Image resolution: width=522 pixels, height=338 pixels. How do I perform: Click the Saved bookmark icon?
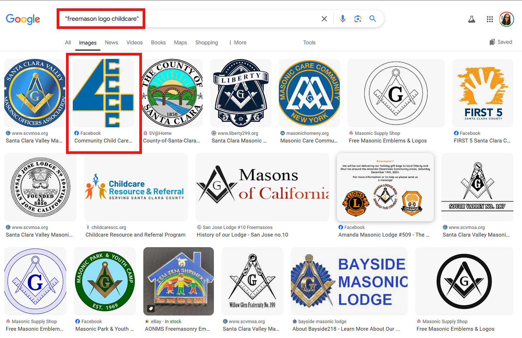492,42
